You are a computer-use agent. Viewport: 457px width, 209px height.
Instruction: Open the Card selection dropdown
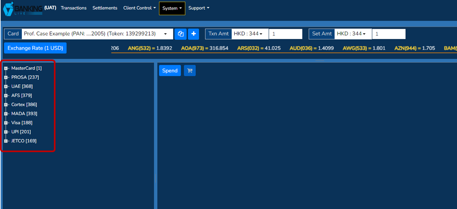pyautogui.click(x=97, y=34)
